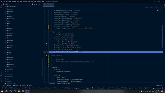Open the Event Log button
Image resolution: width=165 pixels, height=93 pixels.
[159, 86]
